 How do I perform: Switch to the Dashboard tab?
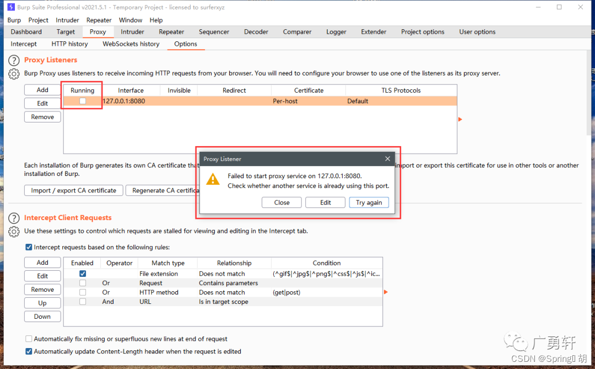[x=26, y=32]
